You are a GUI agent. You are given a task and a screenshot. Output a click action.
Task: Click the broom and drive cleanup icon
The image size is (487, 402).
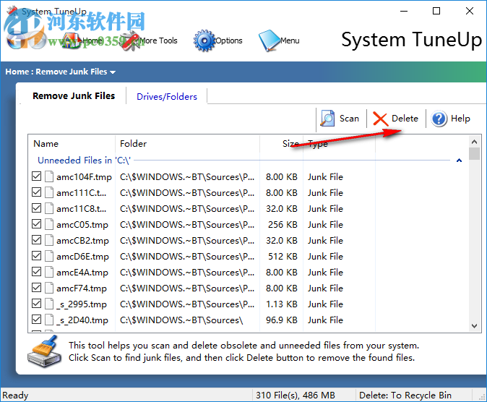pyautogui.click(x=44, y=351)
